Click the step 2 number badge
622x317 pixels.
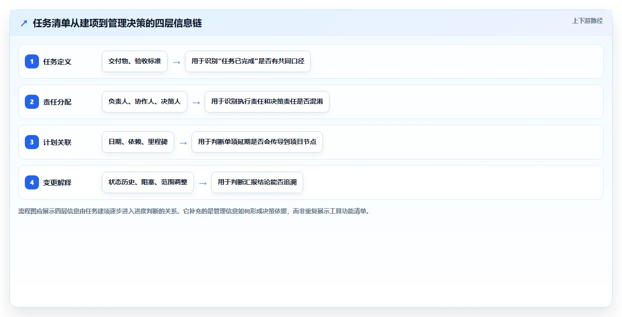pyautogui.click(x=32, y=102)
